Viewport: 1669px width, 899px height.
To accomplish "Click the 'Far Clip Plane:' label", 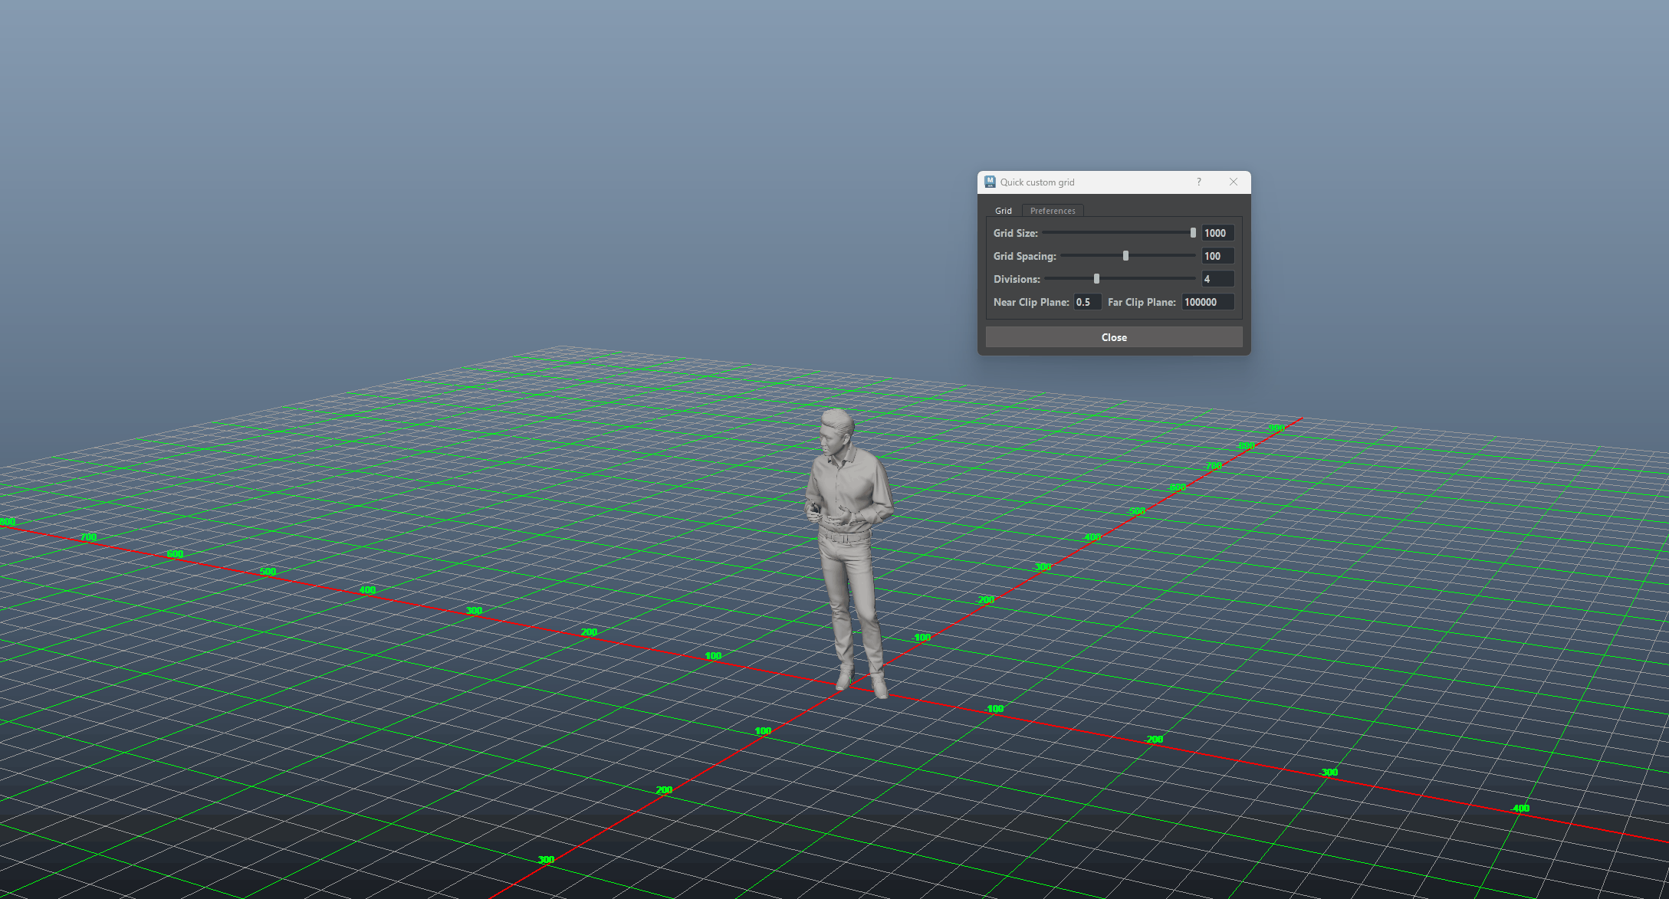I will click(1142, 302).
